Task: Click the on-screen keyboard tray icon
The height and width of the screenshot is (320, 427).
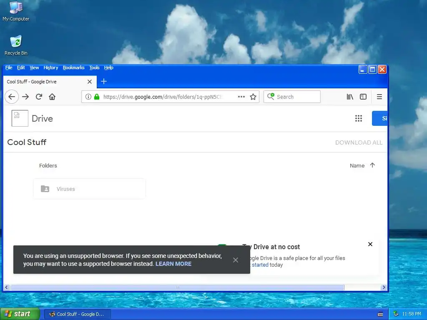Action: (x=380, y=314)
